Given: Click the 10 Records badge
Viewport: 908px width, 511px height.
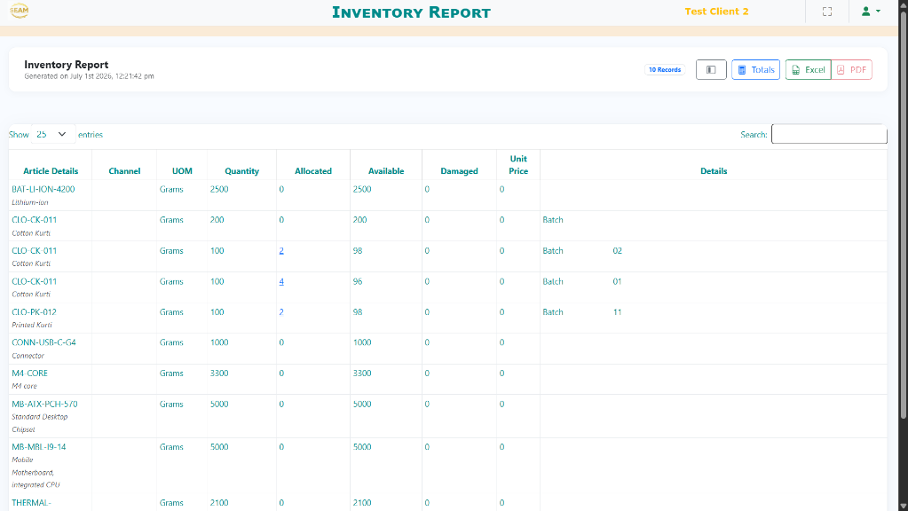Looking at the screenshot, I should pos(665,69).
